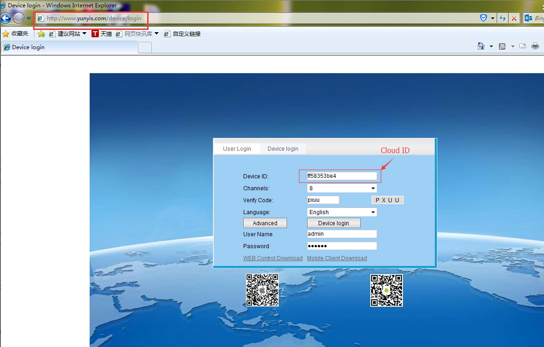This screenshot has height=347, width=544.
Task: Click the Verify Code input field
Action: coord(323,200)
